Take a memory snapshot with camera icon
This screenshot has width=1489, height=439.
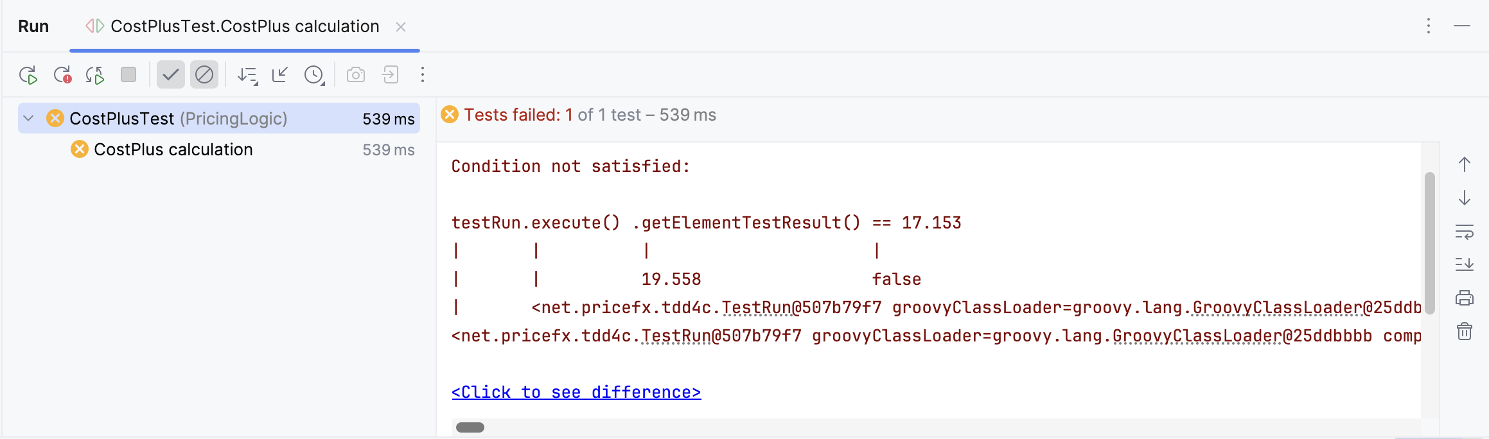tap(355, 74)
